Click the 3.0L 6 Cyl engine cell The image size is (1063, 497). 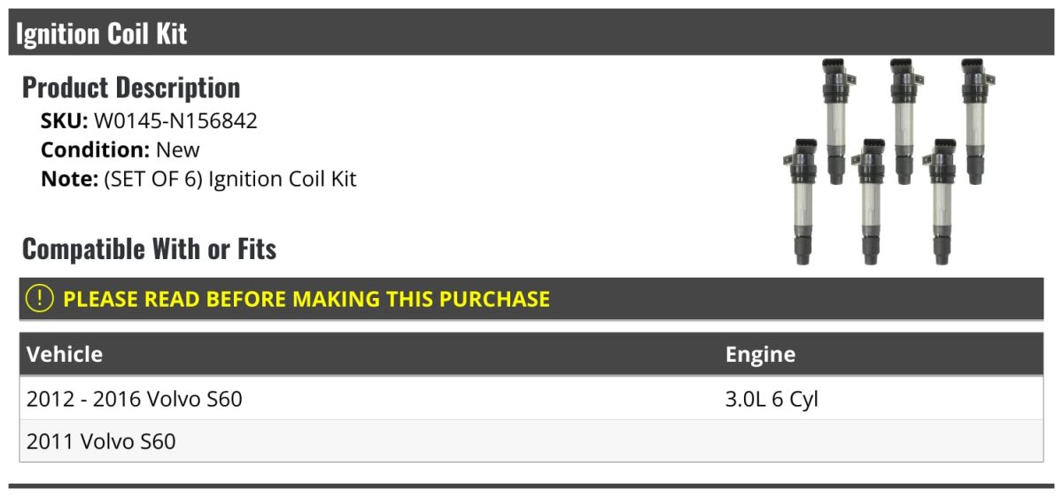tap(772, 400)
